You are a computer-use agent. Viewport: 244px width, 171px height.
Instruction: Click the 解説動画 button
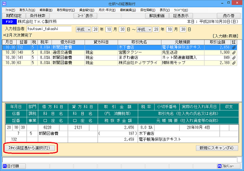coord(157,16)
